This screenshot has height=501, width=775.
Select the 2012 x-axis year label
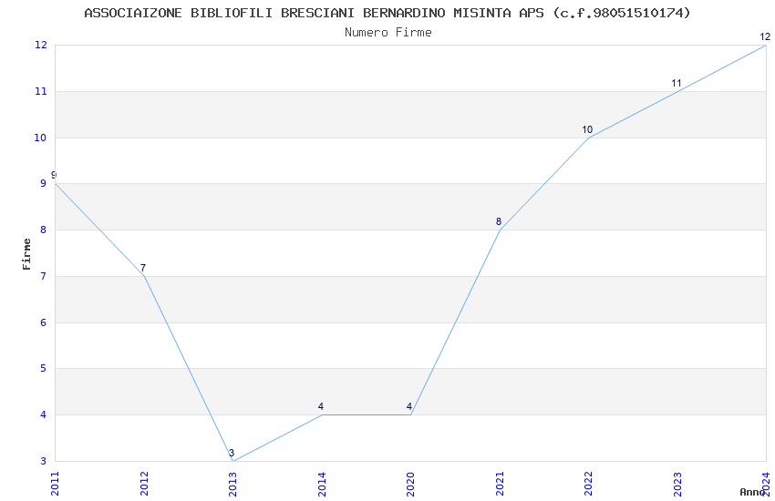coord(144,484)
